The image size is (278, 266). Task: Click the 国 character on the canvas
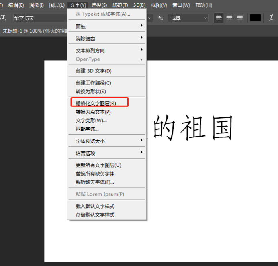pos(222,127)
